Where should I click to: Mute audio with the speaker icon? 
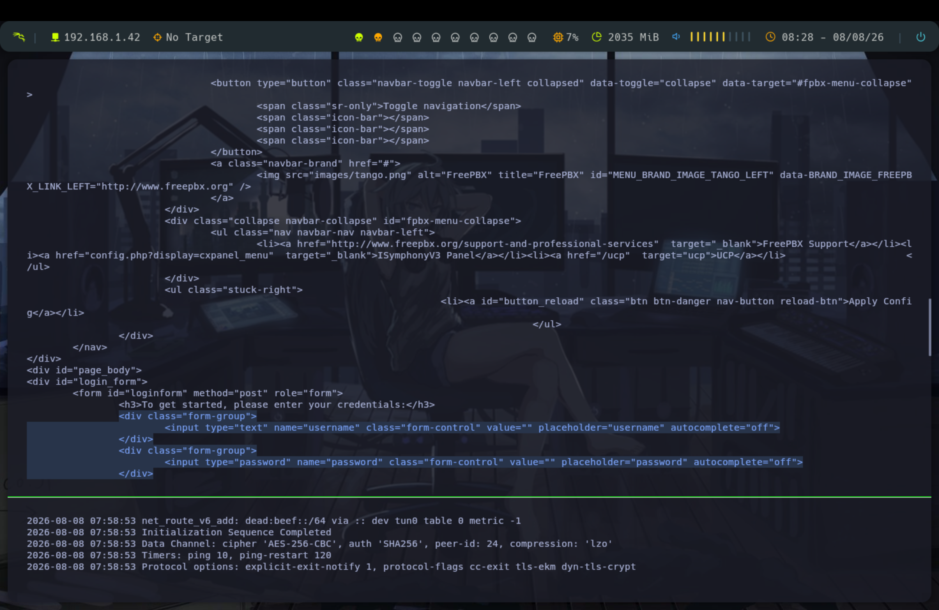676,37
